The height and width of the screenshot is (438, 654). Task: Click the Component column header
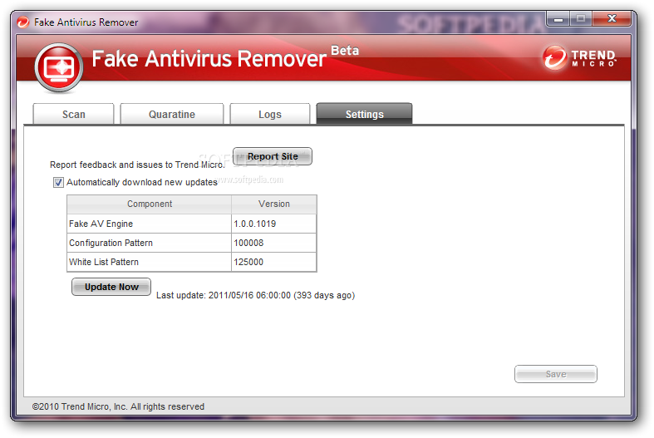(x=150, y=204)
